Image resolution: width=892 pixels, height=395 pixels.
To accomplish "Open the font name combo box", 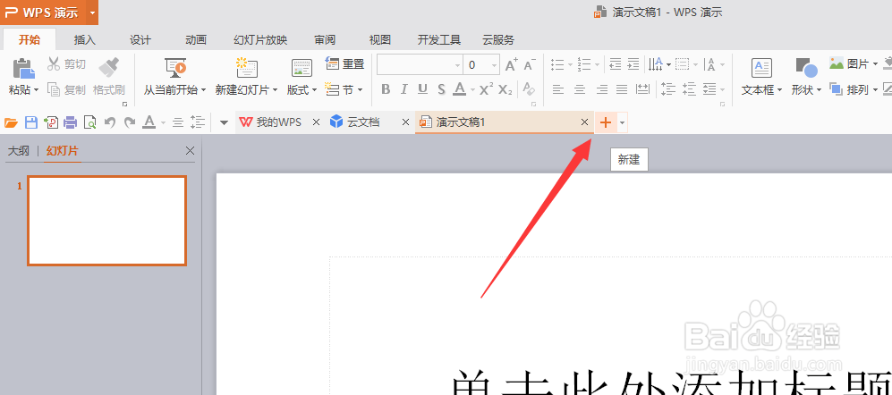I will coord(420,65).
